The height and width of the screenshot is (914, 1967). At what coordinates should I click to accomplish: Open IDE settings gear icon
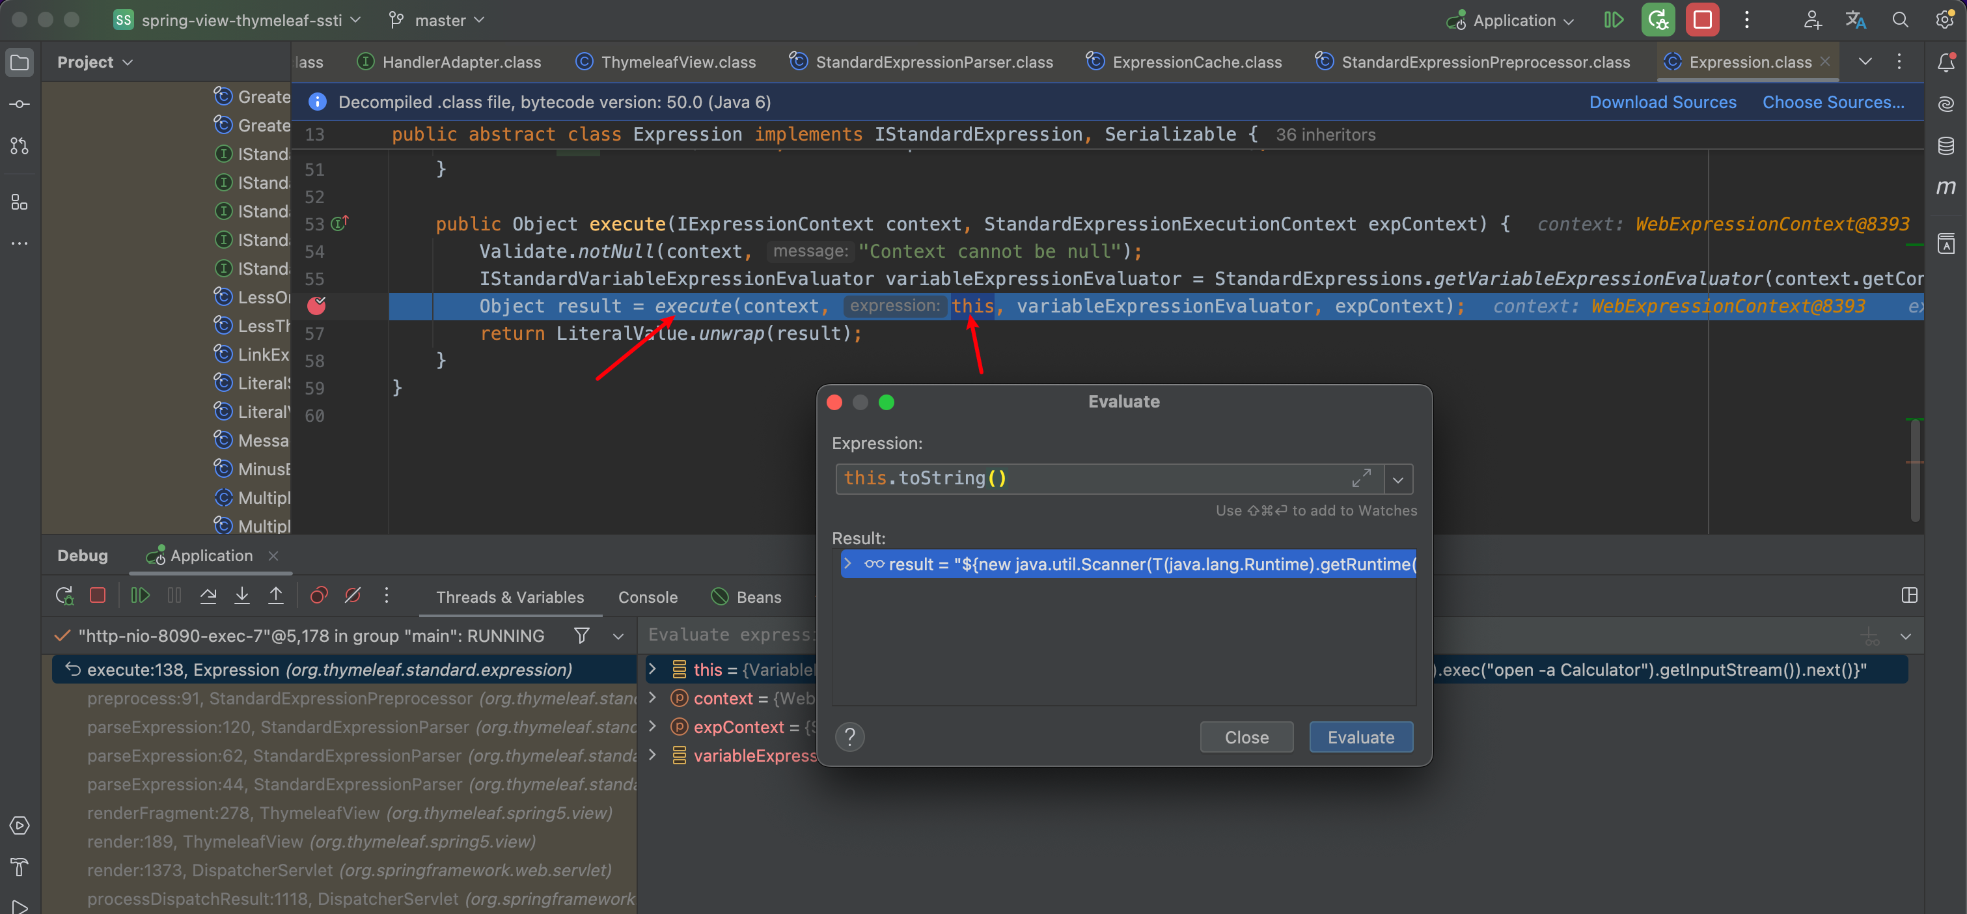(1945, 20)
